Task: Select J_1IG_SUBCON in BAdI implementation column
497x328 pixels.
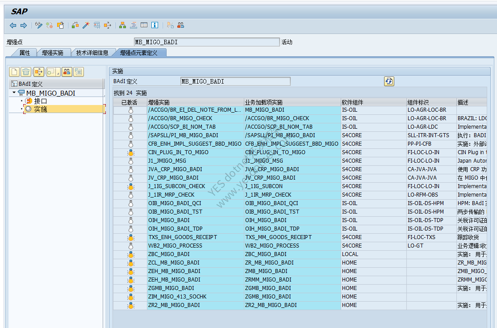Action: point(292,186)
